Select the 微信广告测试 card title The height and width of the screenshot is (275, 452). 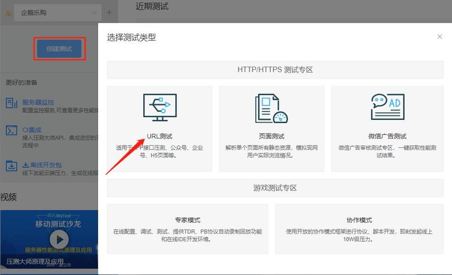point(388,136)
